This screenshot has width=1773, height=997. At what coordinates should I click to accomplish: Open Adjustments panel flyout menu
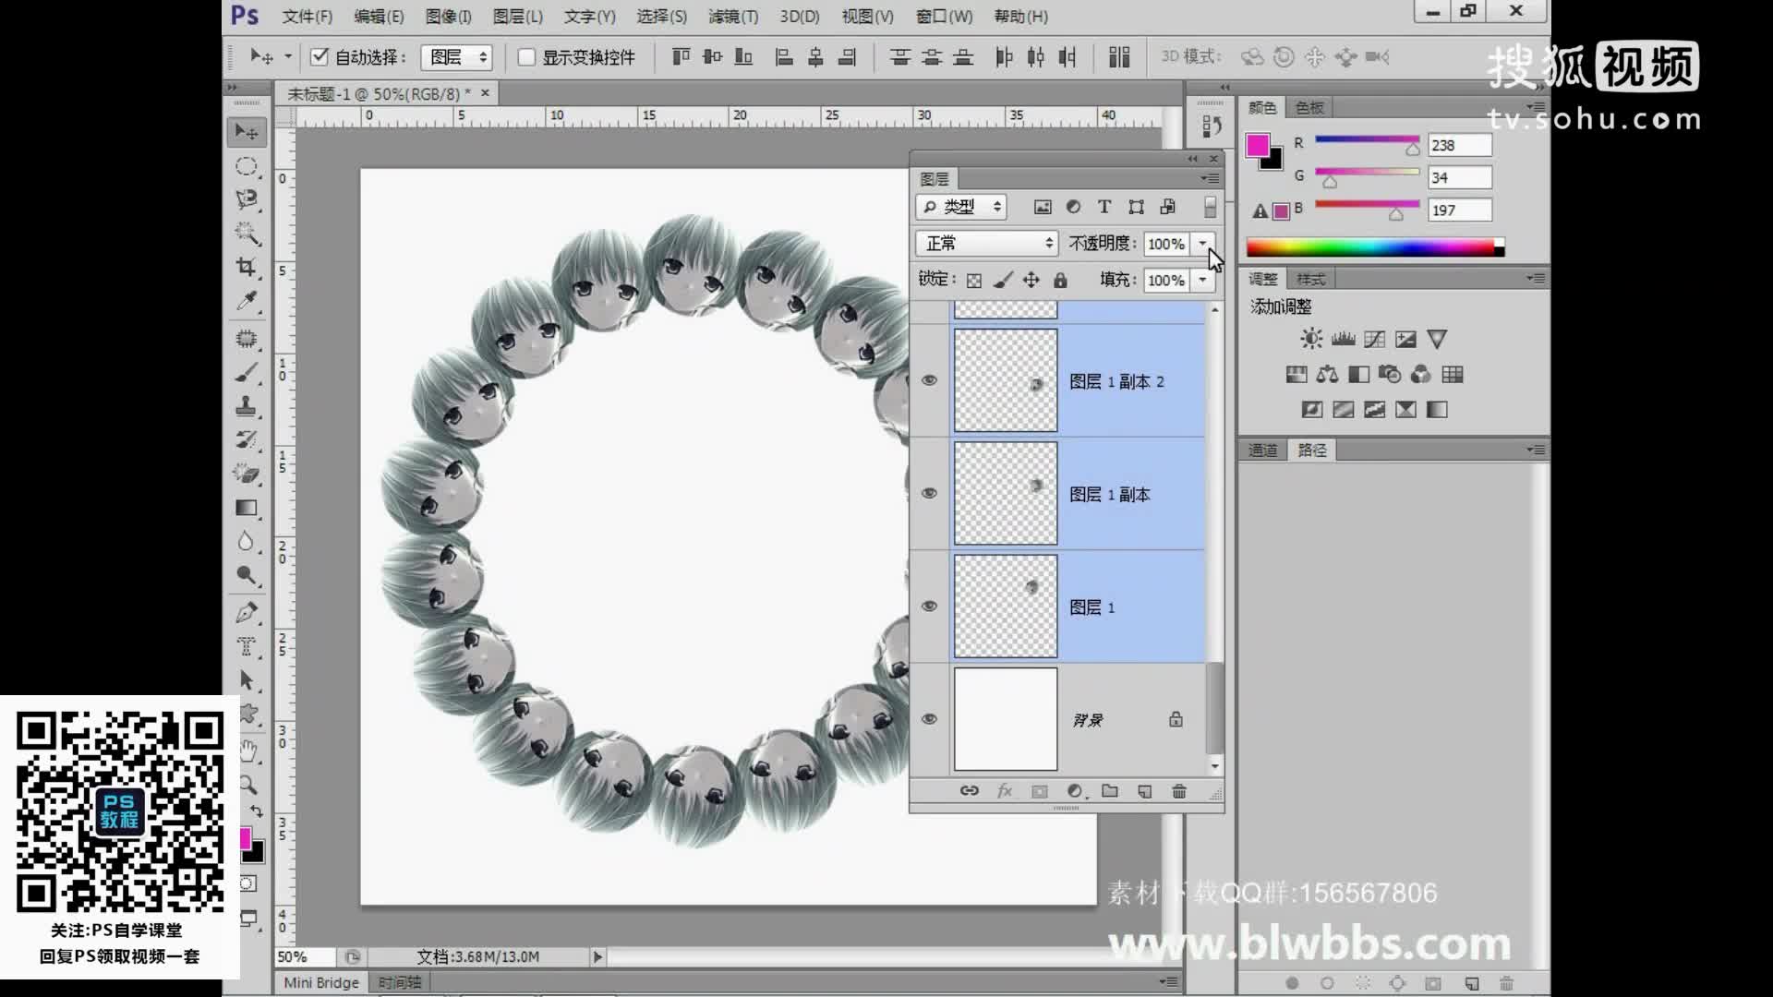[1536, 278]
